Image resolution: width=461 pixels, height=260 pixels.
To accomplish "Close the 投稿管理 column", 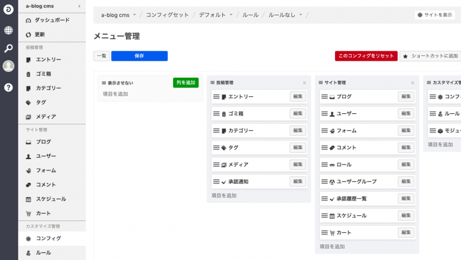I will tap(304, 83).
